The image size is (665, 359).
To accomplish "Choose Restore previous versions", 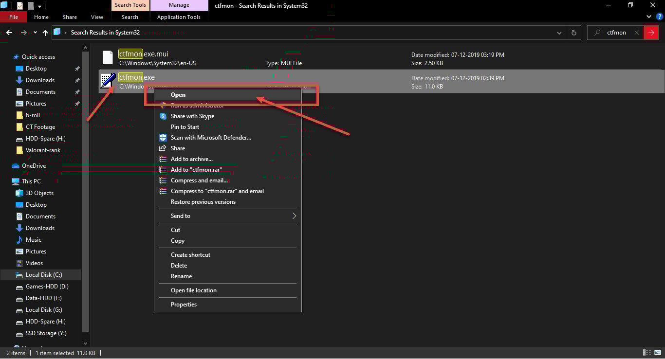I will [x=203, y=201].
